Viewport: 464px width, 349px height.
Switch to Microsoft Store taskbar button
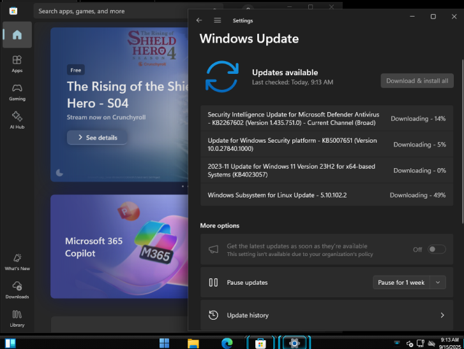260,343
